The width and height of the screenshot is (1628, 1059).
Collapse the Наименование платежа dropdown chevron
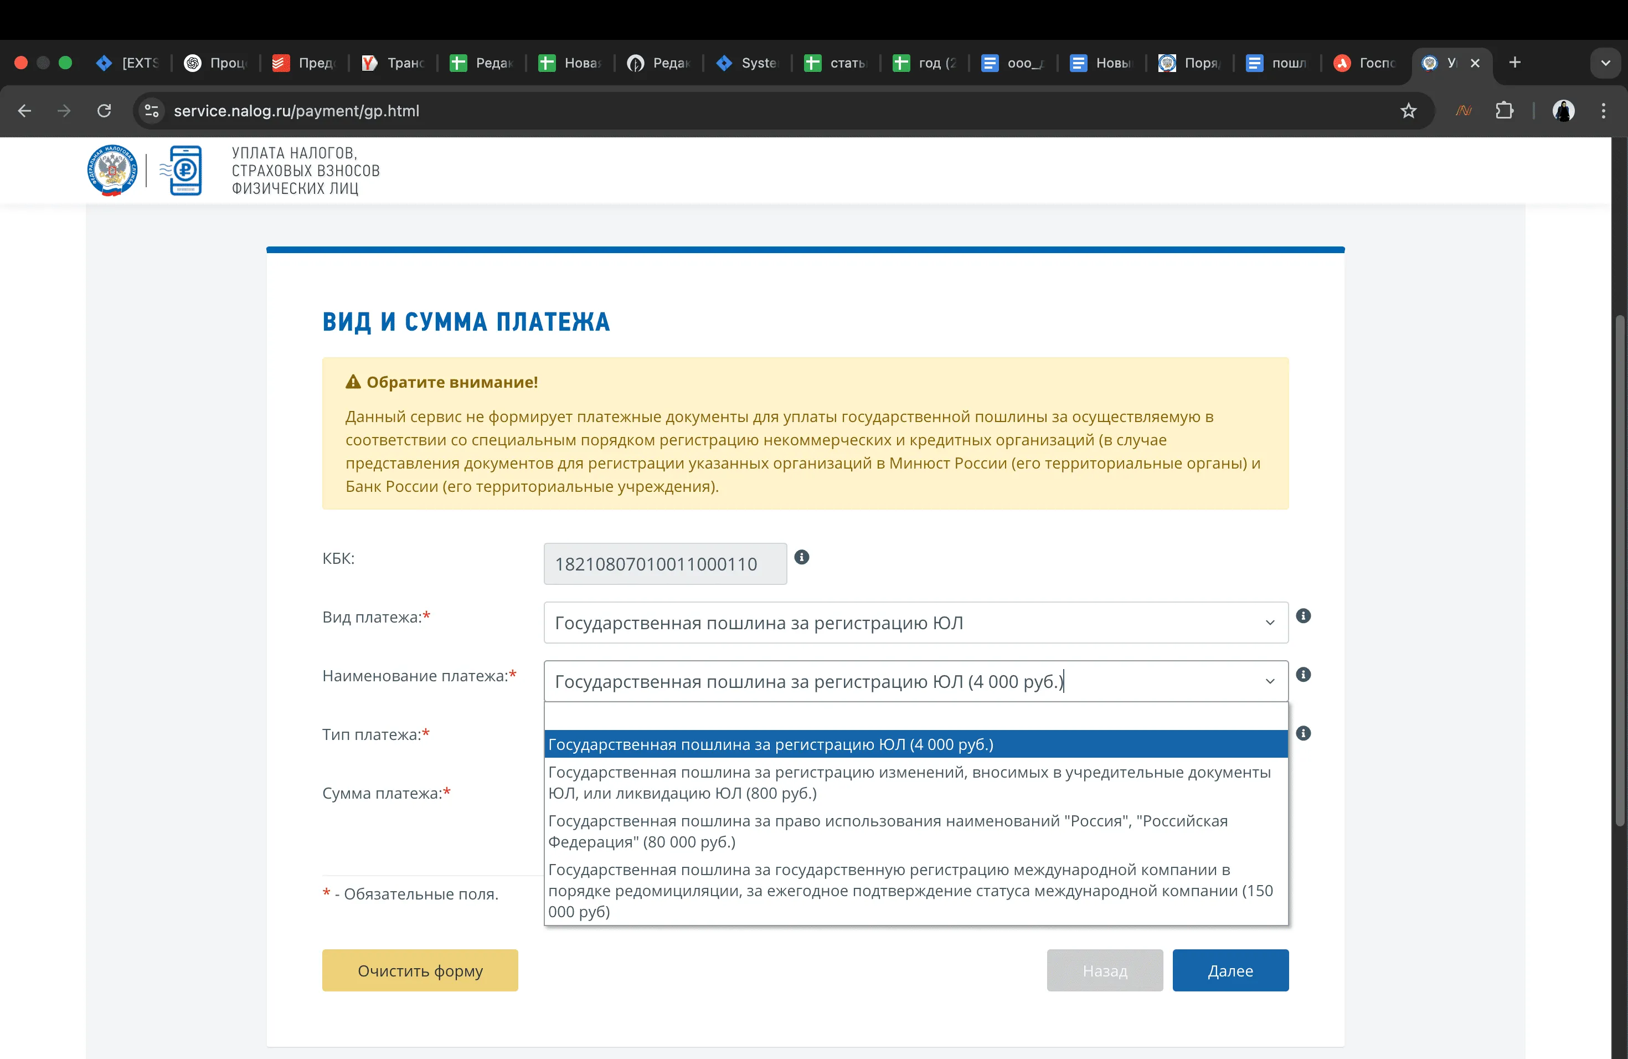(1270, 681)
